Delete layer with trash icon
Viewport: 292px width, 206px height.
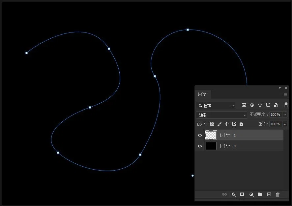coord(277,194)
